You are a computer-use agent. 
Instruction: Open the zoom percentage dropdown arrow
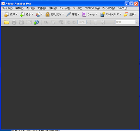[x=88, y=22]
